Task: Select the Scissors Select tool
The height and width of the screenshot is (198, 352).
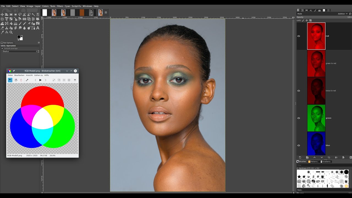Action: coord(24,15)
